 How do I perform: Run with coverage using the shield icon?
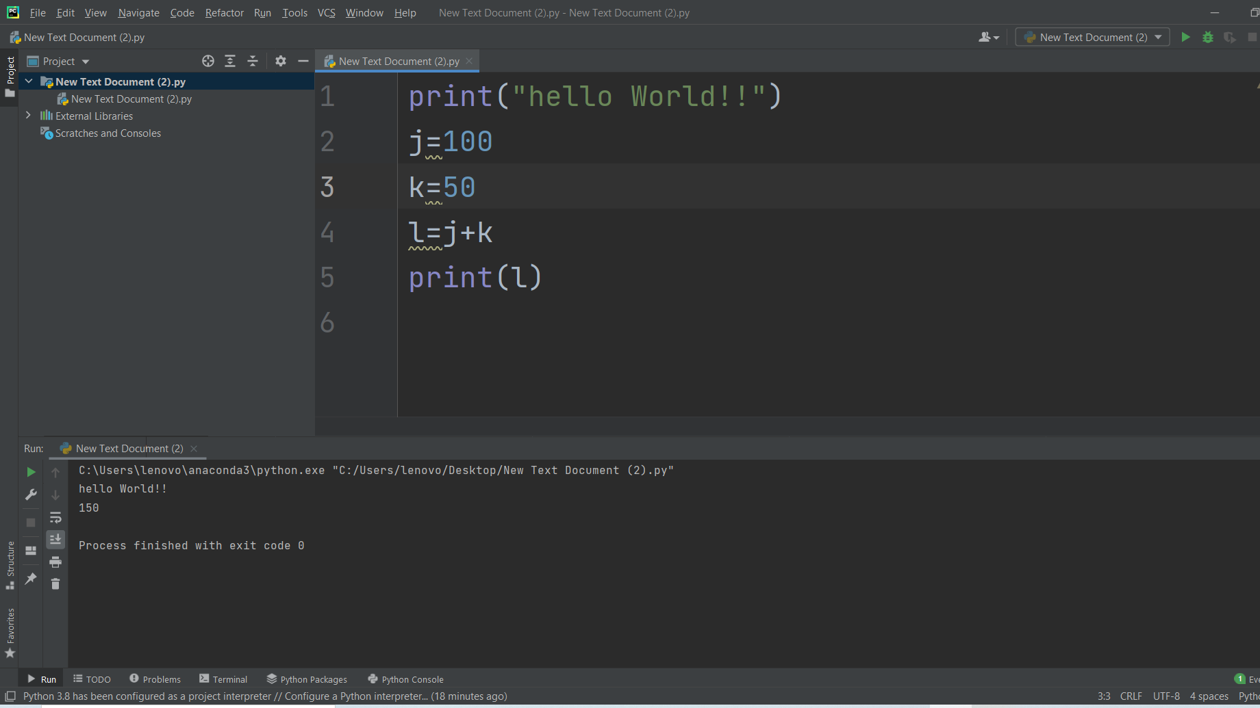tap(1230, 38)
